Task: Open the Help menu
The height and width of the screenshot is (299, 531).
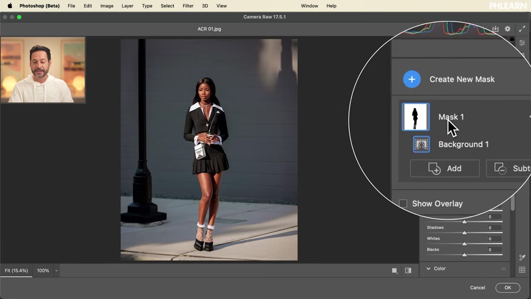Action: tap(331, 6)
